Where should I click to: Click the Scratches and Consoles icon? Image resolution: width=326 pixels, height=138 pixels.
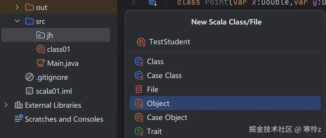[19, 119]
